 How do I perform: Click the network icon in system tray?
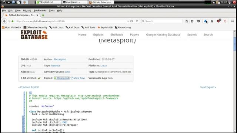(x=213, y=2)
